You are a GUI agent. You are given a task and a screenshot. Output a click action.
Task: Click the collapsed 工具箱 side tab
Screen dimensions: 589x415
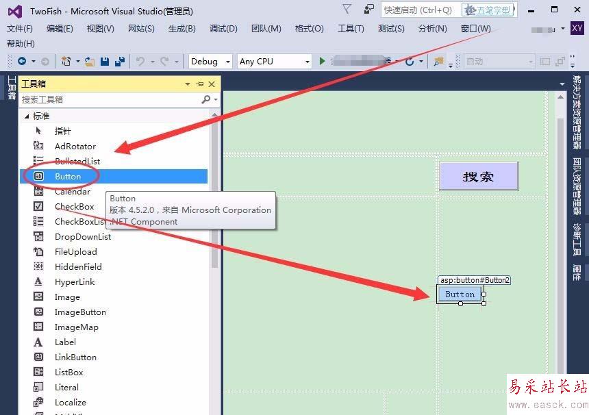coord(12,88)
